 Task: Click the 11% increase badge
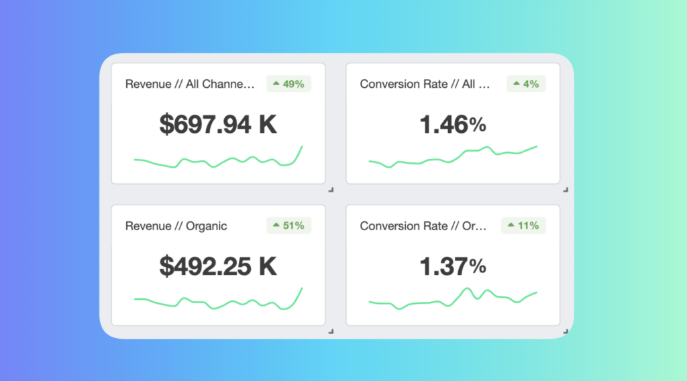[523, 225]
